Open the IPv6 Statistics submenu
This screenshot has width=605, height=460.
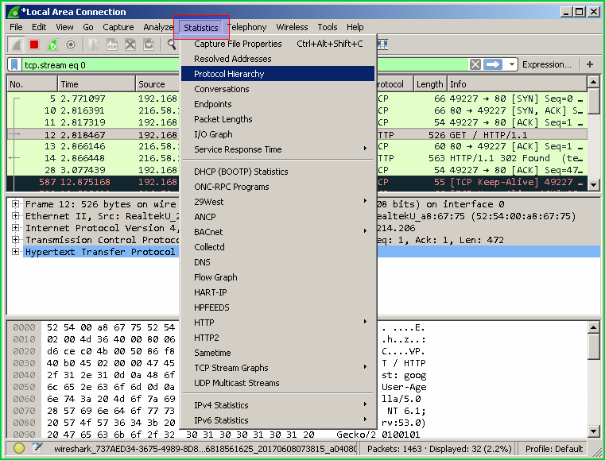277,420
